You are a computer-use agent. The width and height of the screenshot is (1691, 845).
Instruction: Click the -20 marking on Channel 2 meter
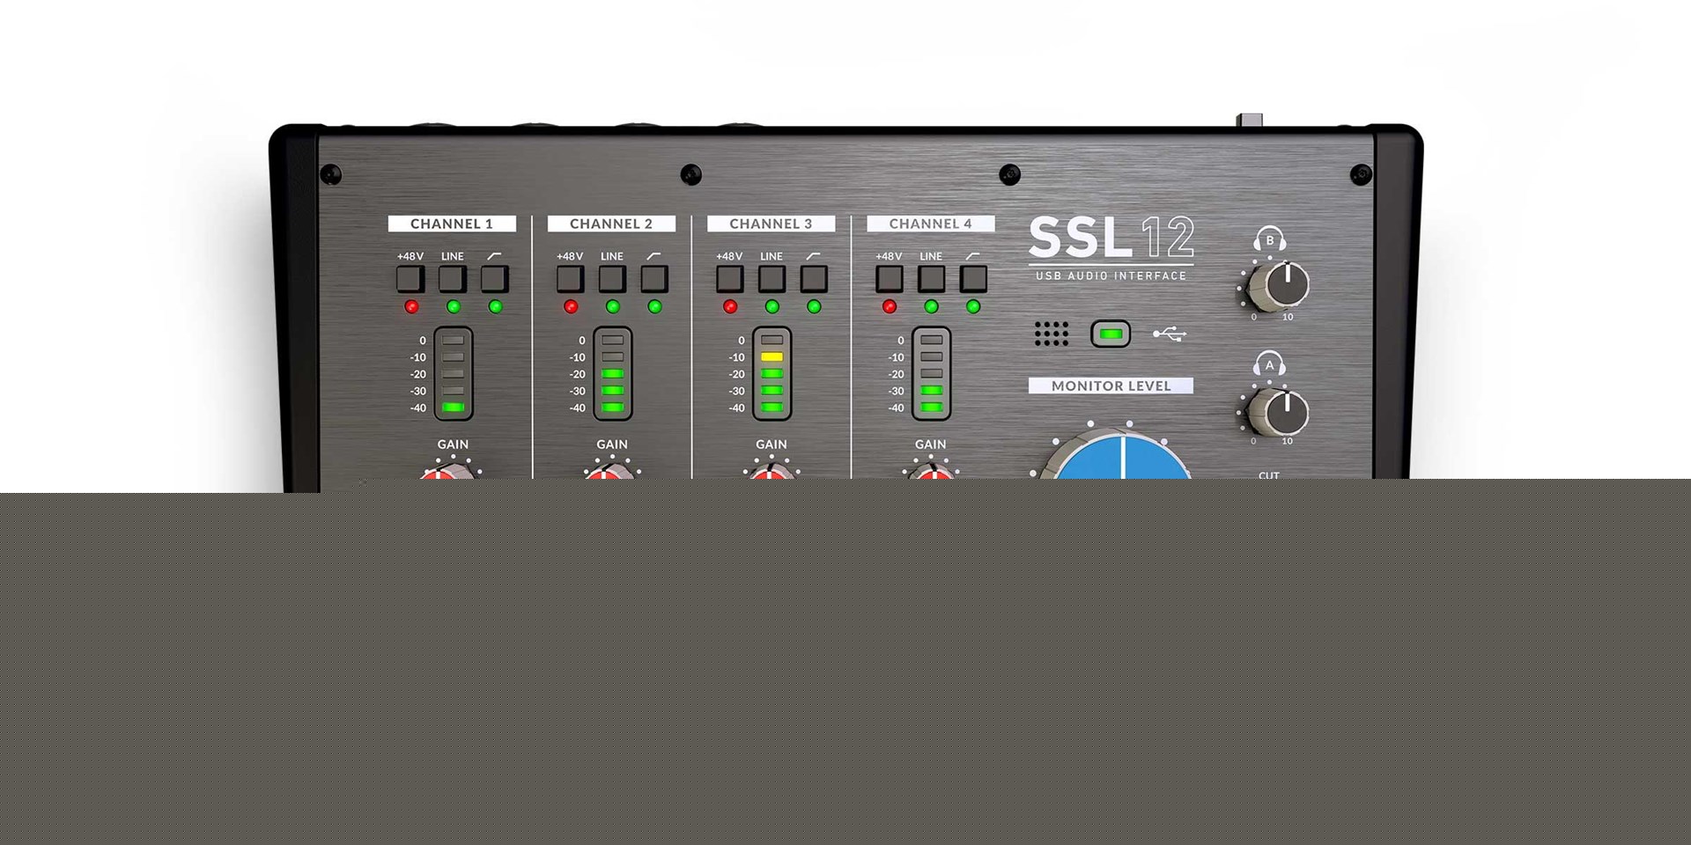[x=577, y=374]
